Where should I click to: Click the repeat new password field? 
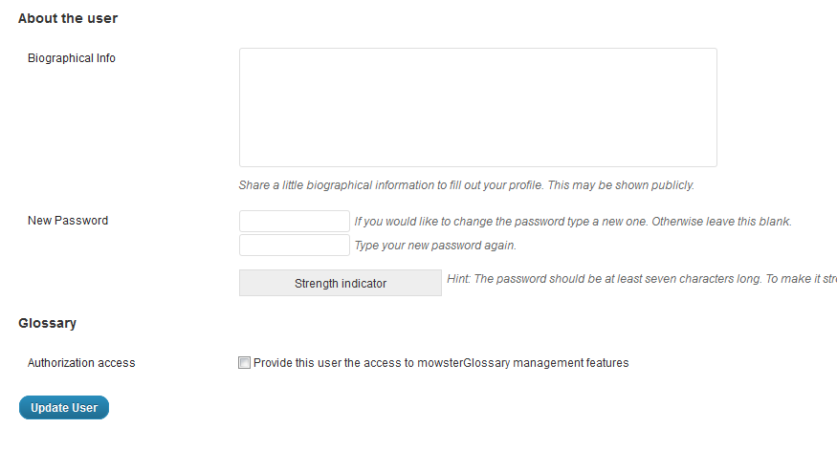(295, 246)
